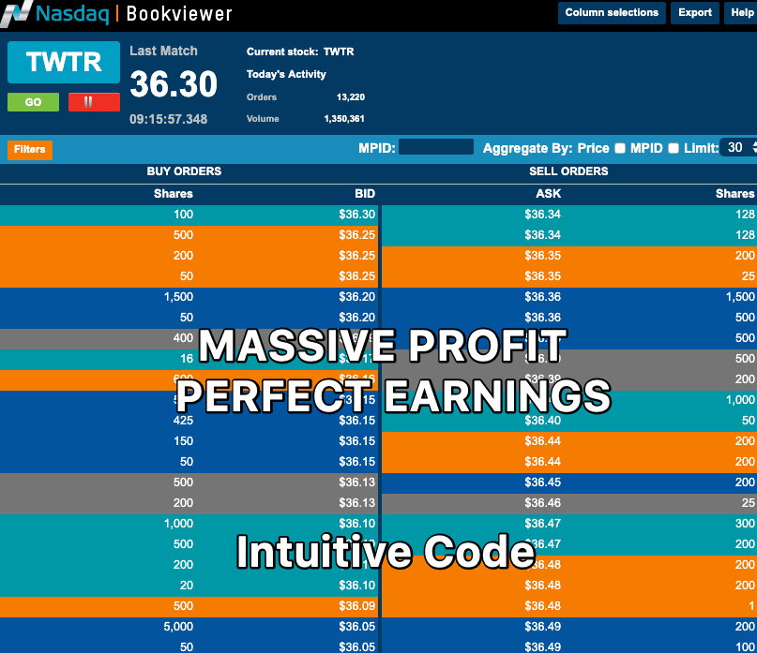Select the $36.09 bid price cell
Viewport: 757px width, 653px height.
(356, 606)
